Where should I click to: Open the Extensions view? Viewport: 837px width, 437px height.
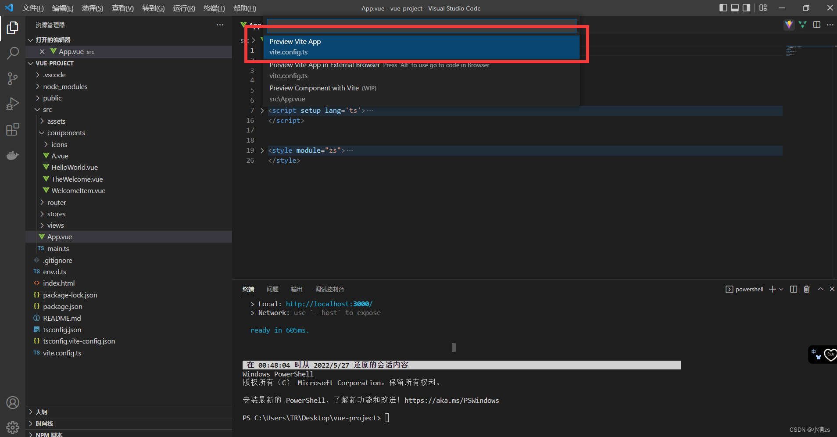click(13, 129)
